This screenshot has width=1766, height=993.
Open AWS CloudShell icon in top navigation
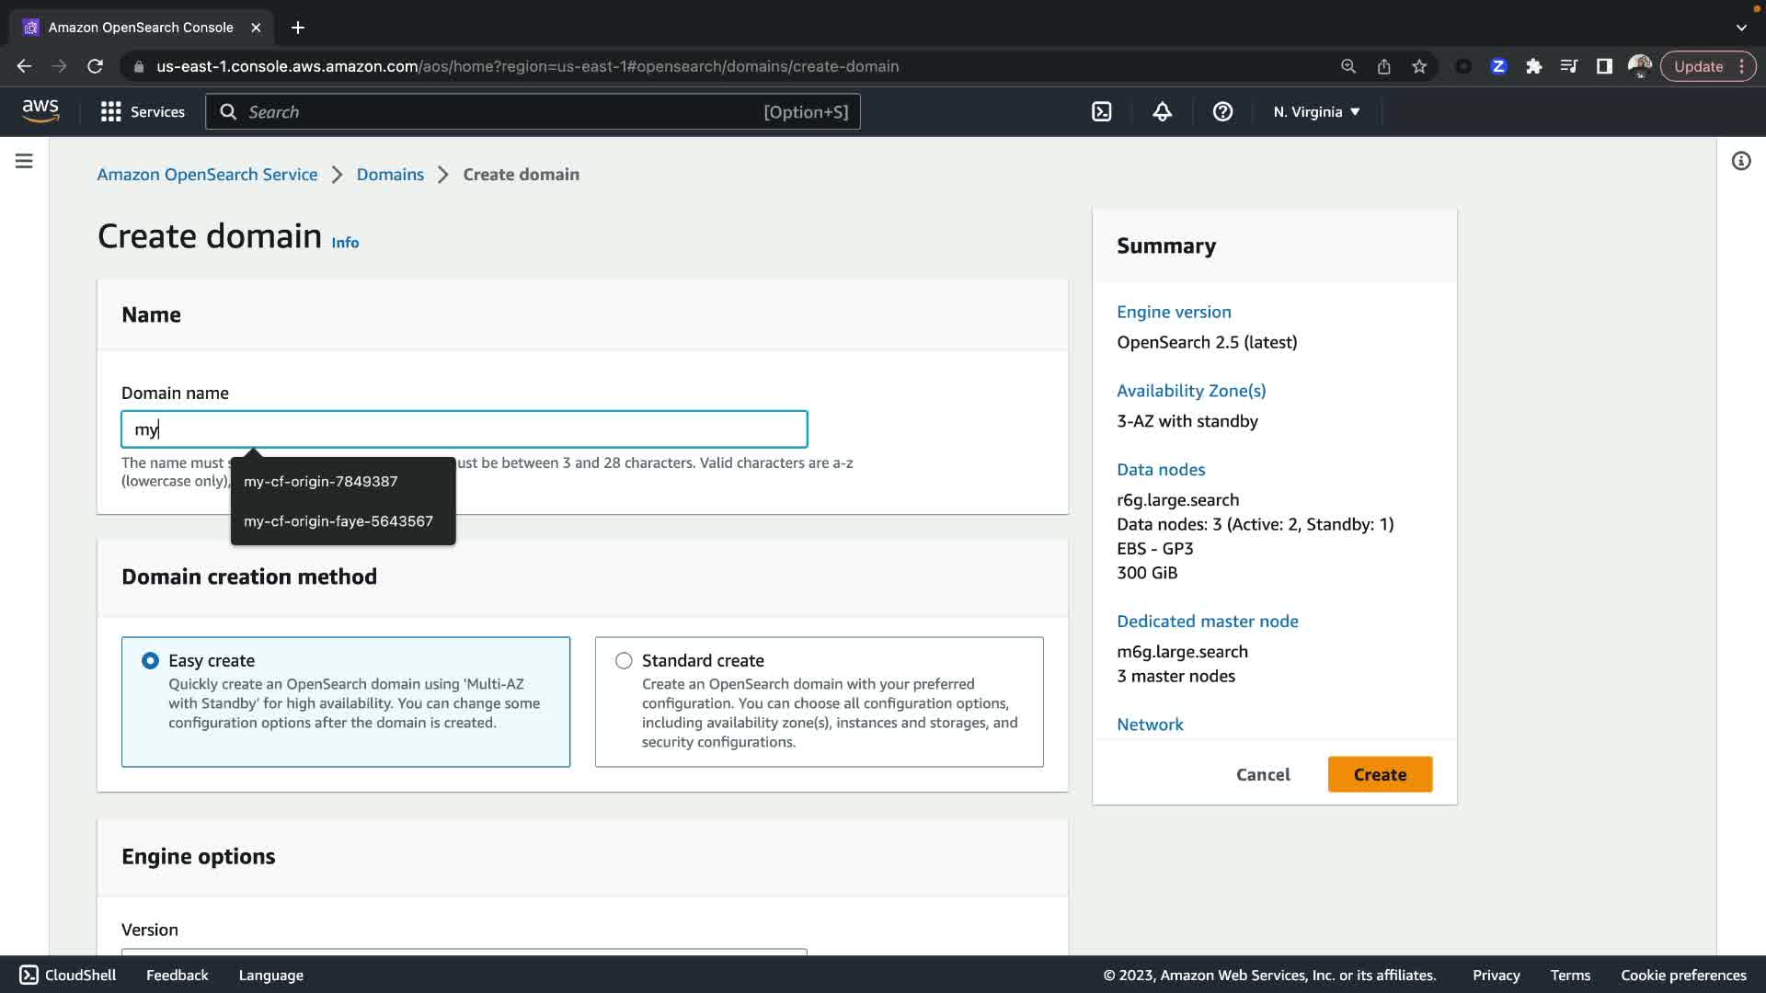[x=1101, y=112]
